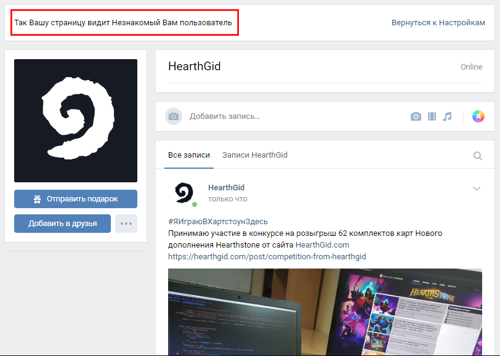The width and height of the screenshot is (500, 356).
Task: Open the HearthGid post author avatar
Action: 185,193
